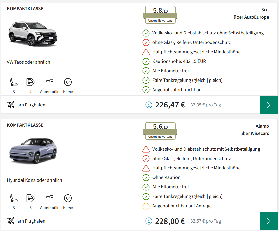Click the red X icon beside Sixt's Glas-, Reifen- line

[x=146, y=43]
